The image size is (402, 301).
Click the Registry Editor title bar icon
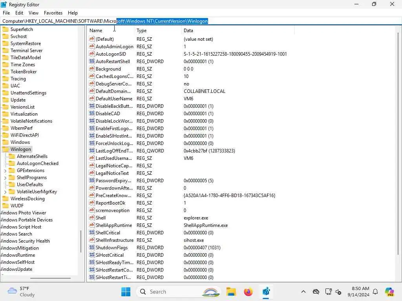pyautogui.click(x=4, y=4)
